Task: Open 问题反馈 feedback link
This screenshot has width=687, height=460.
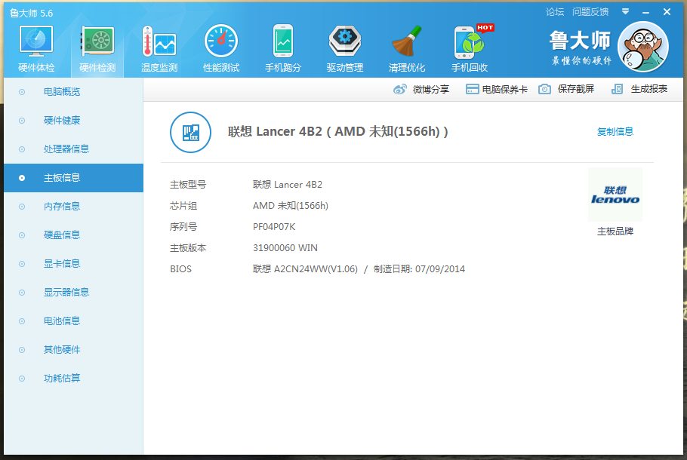Action: coord(590,12)
